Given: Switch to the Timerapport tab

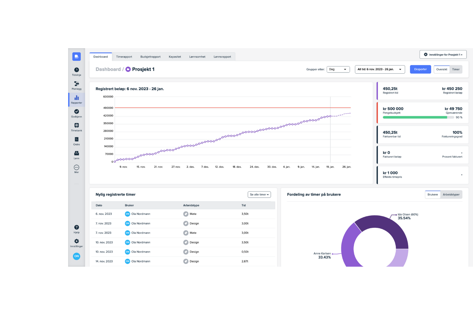Looking at the screenshot, I should click(x=124, y=57).
